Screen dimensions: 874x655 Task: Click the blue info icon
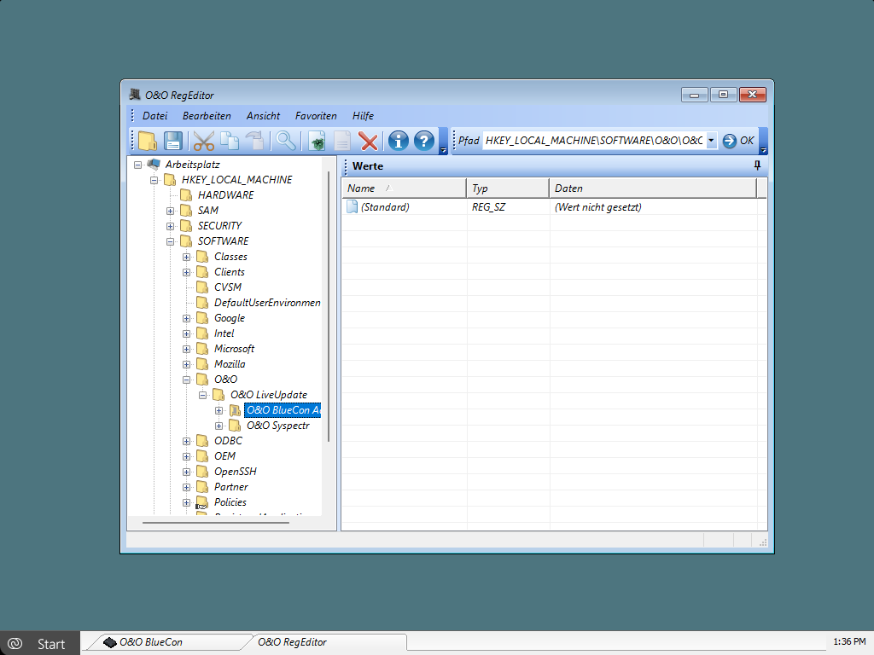398,142
